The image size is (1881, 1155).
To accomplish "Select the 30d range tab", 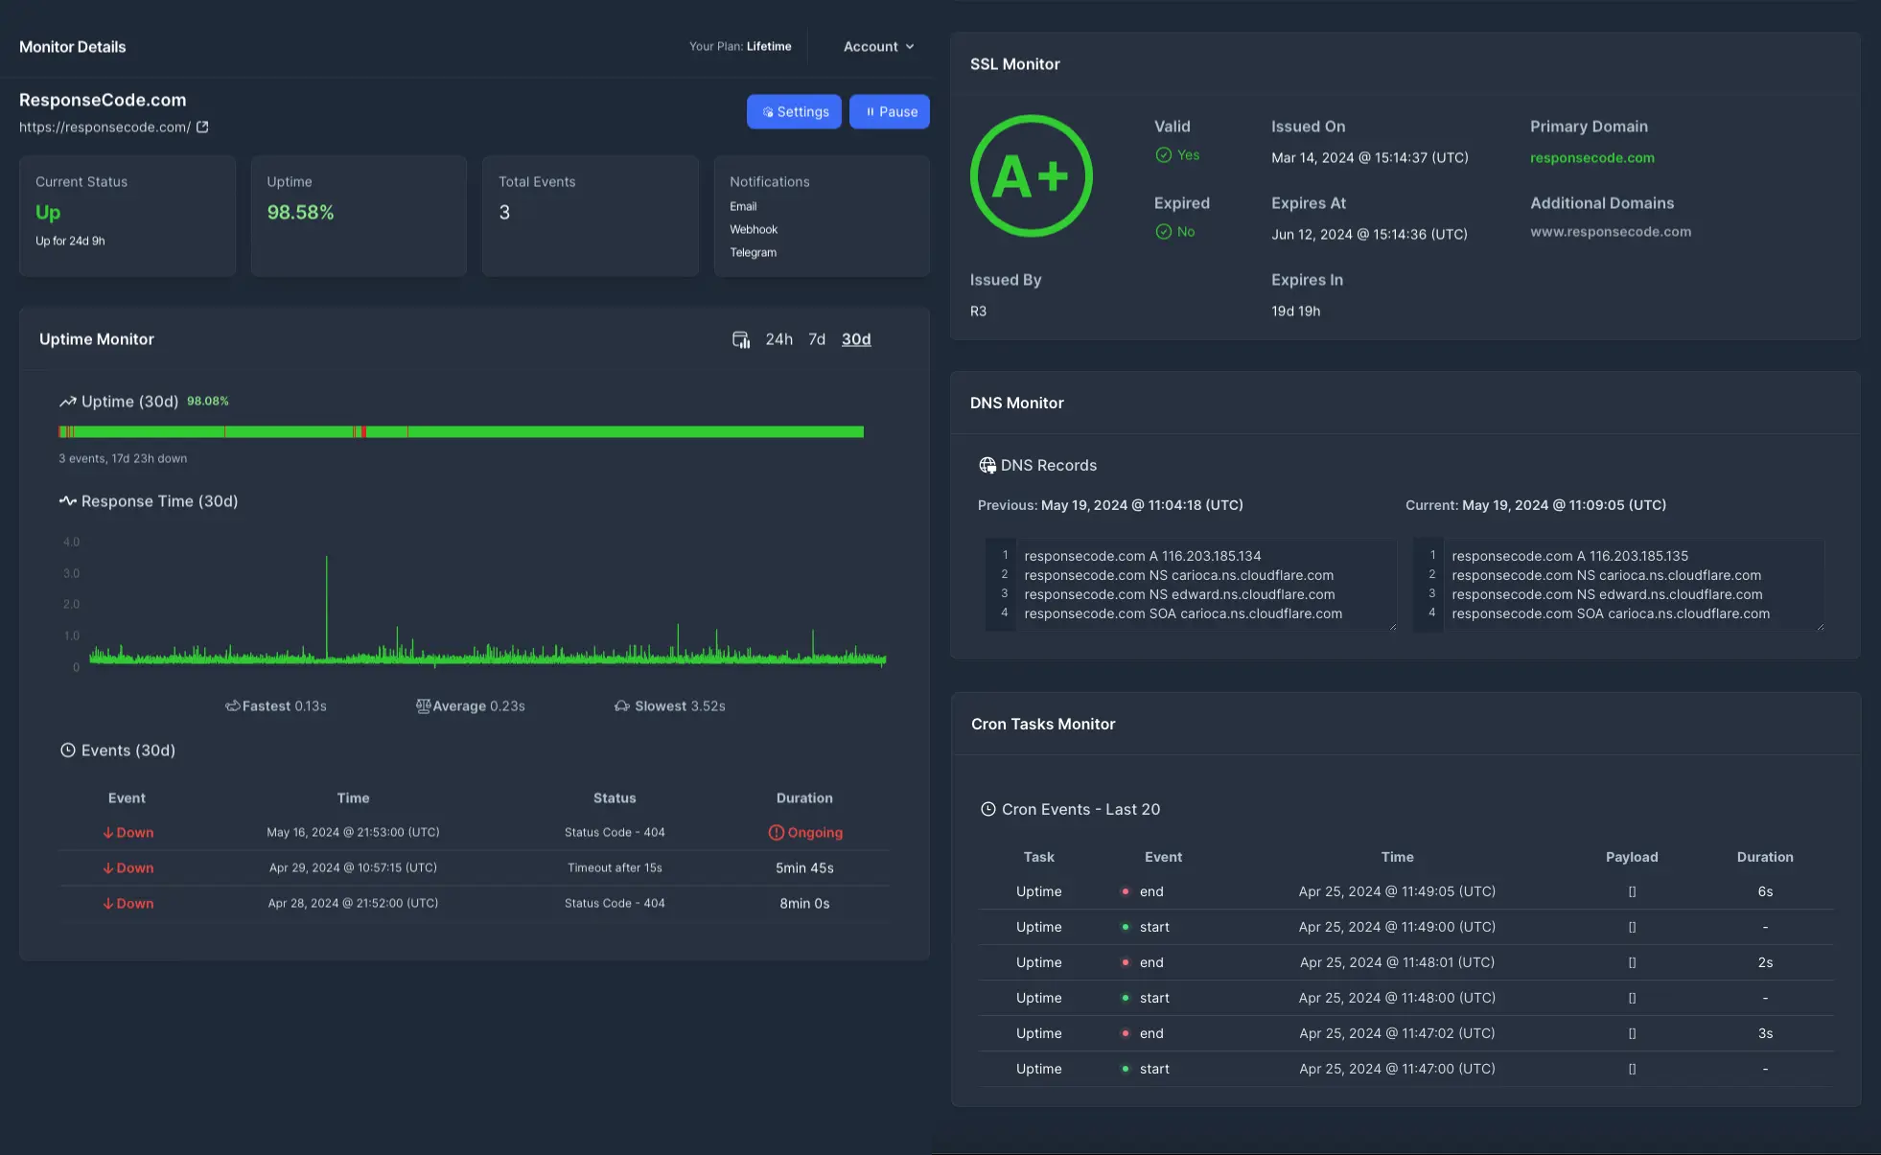I will click(856, 339).
